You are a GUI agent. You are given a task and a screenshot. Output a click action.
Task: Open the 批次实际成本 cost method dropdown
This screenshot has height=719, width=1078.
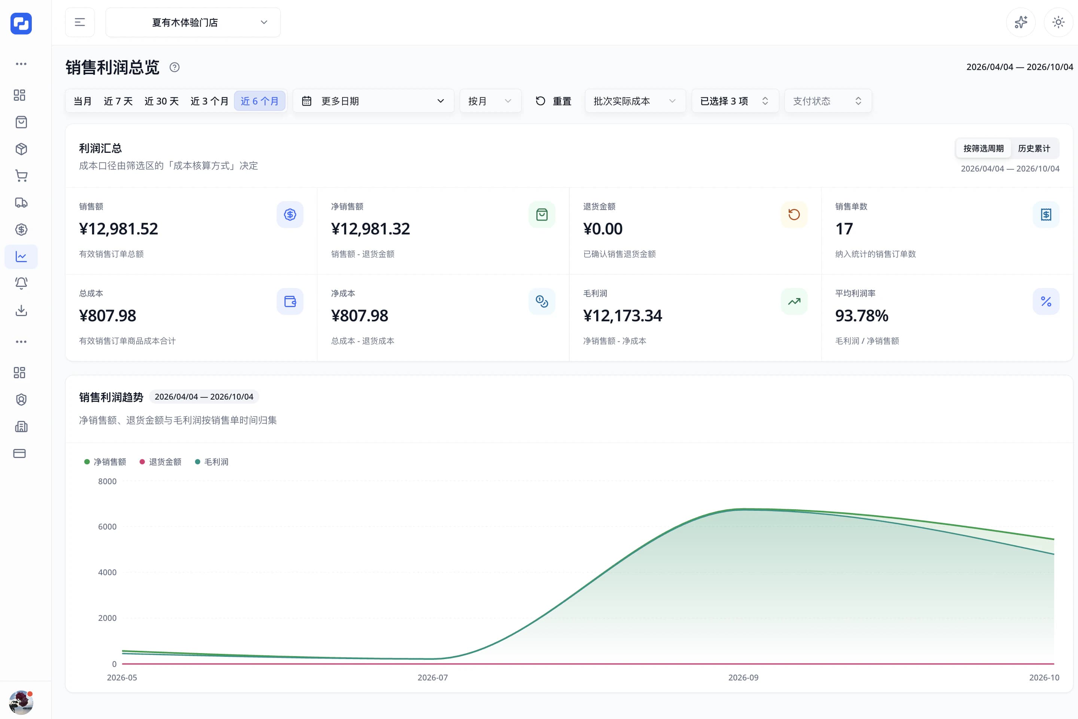(635, 101)
